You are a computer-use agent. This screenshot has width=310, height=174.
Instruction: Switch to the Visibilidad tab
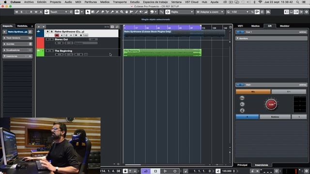(x=22, y=26)
